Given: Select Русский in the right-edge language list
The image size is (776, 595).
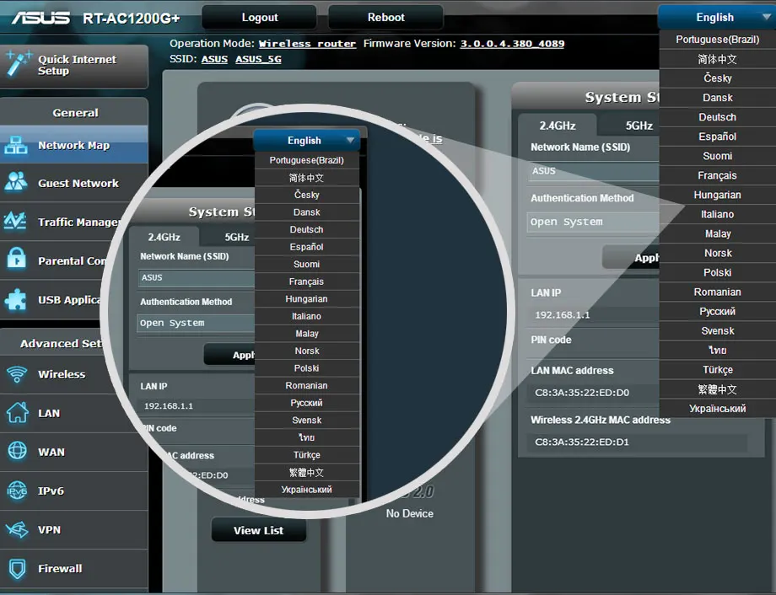Looking at the screenshot, I should (718, 312).
